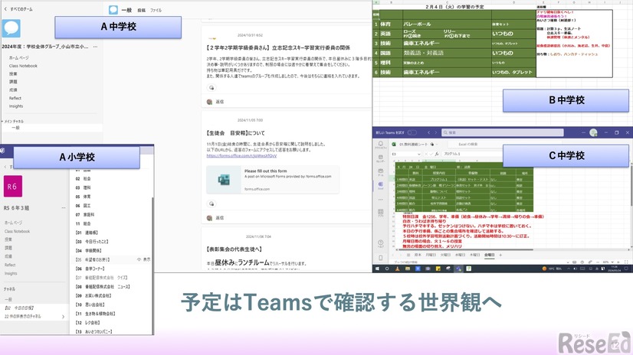Click the search box in C中学校 Teams window
This screenshot has width=633, height=355.
coord(502,132)
